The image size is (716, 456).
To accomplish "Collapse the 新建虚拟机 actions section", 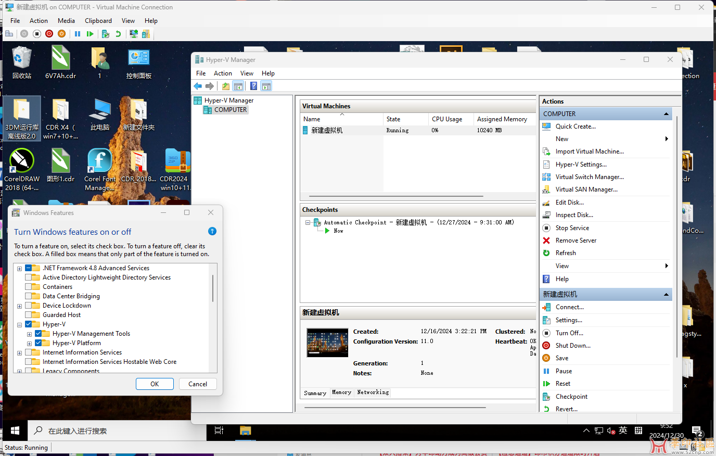I will click(x=666, y=295).
